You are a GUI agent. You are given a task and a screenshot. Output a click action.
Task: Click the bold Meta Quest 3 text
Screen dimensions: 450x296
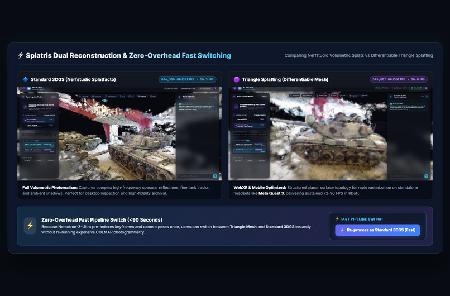click(271, 193)
